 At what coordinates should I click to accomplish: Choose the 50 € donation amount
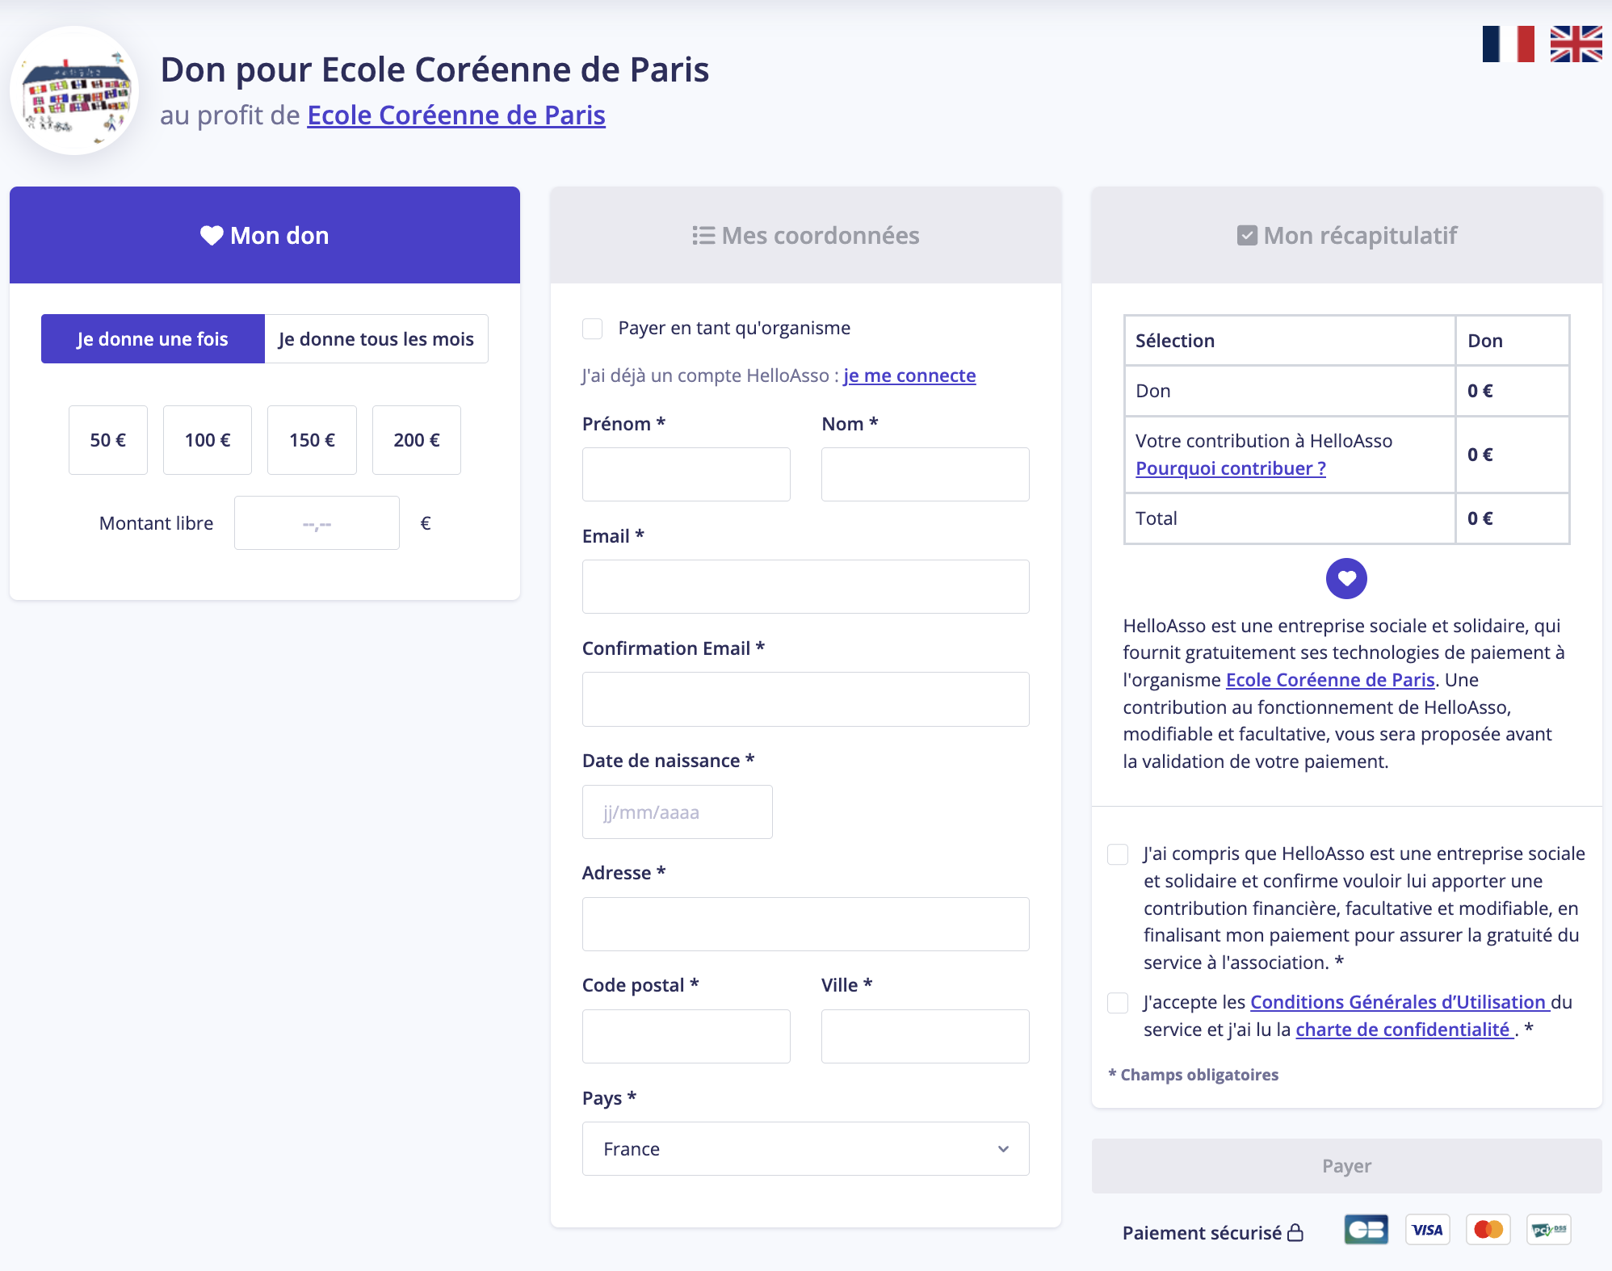click(x=108, y=440)
